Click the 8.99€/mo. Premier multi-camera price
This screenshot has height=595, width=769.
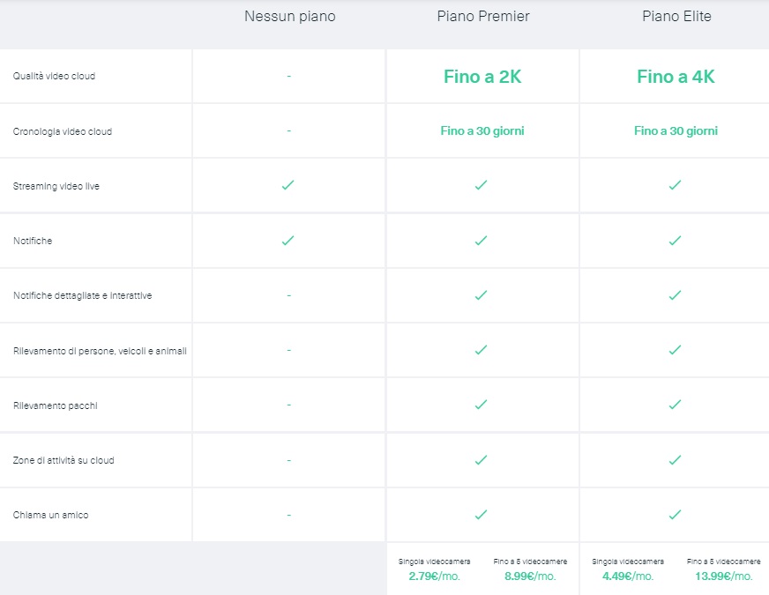tap(530, 576)
